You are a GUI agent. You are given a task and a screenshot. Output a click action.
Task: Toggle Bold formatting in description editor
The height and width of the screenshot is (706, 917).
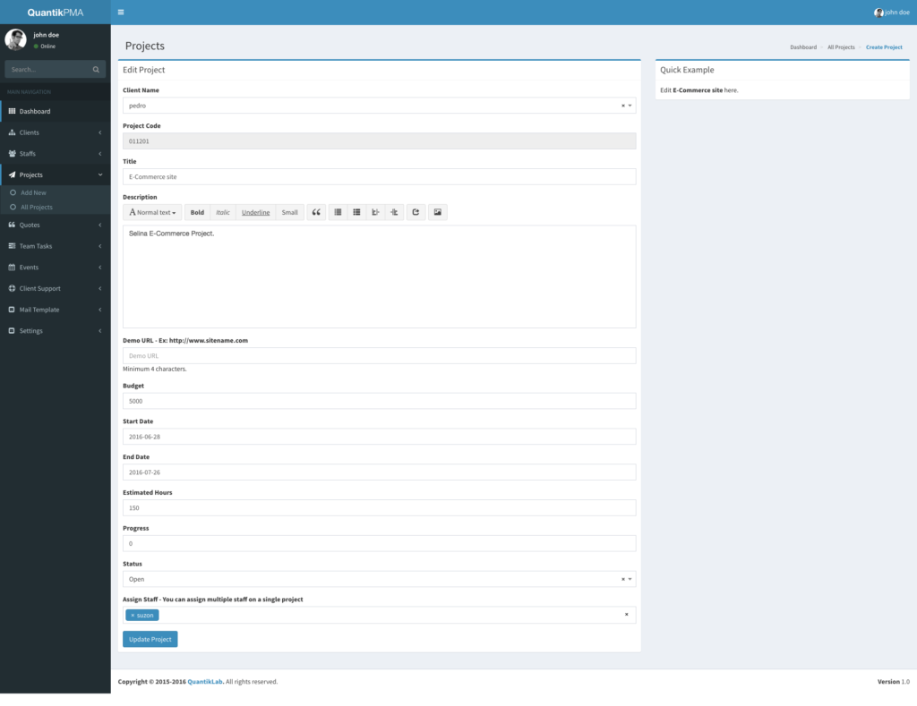197,212
